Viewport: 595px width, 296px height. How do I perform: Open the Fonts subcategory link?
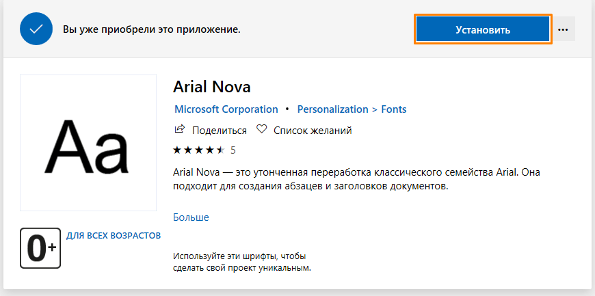click(x=394, y=109)
